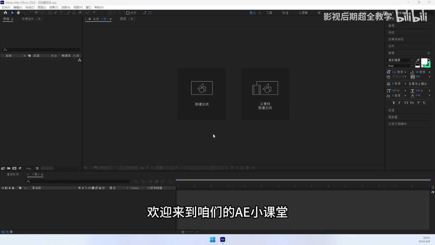Select the Rectangle shape tool

click(50, 13)
